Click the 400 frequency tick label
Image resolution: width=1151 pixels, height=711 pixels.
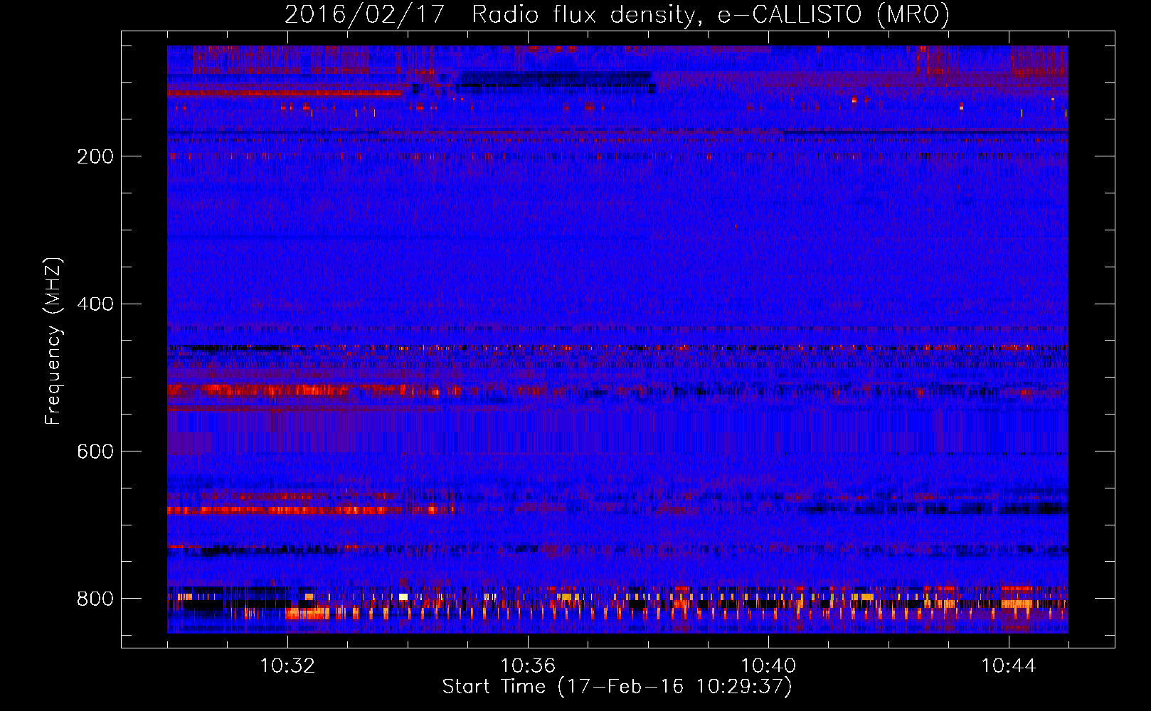point(95,304)
